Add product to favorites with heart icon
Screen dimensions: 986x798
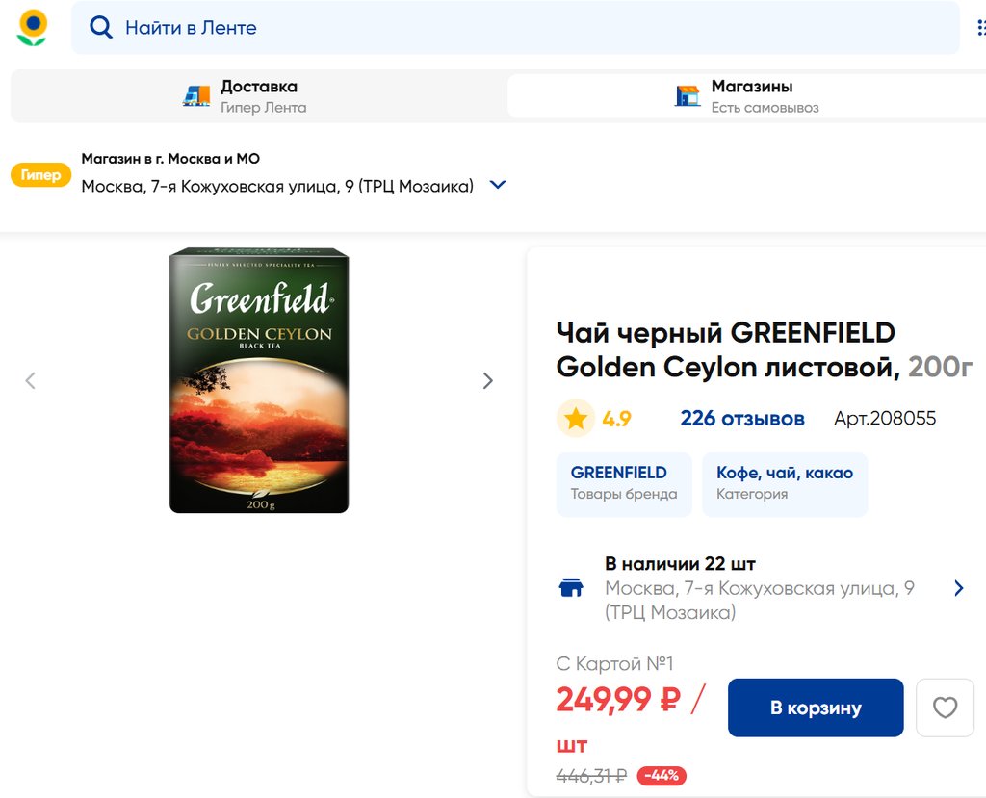pyautogui.click(x=945, y=708)
